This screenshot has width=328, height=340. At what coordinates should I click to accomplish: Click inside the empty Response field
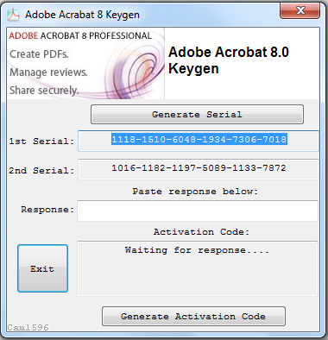[x=198, y=211]
